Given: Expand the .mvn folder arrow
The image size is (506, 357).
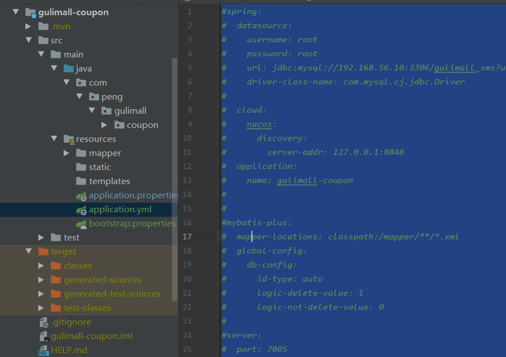Looking at the screenshot, I should click(28, 26).
